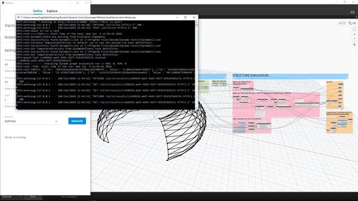Select the orange OUTPUT node group

[335, 95]
